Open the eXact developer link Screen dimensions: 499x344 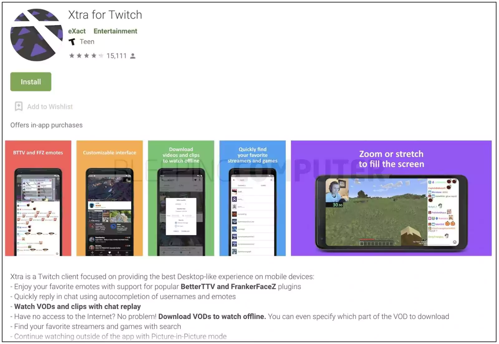click(77, 31)
